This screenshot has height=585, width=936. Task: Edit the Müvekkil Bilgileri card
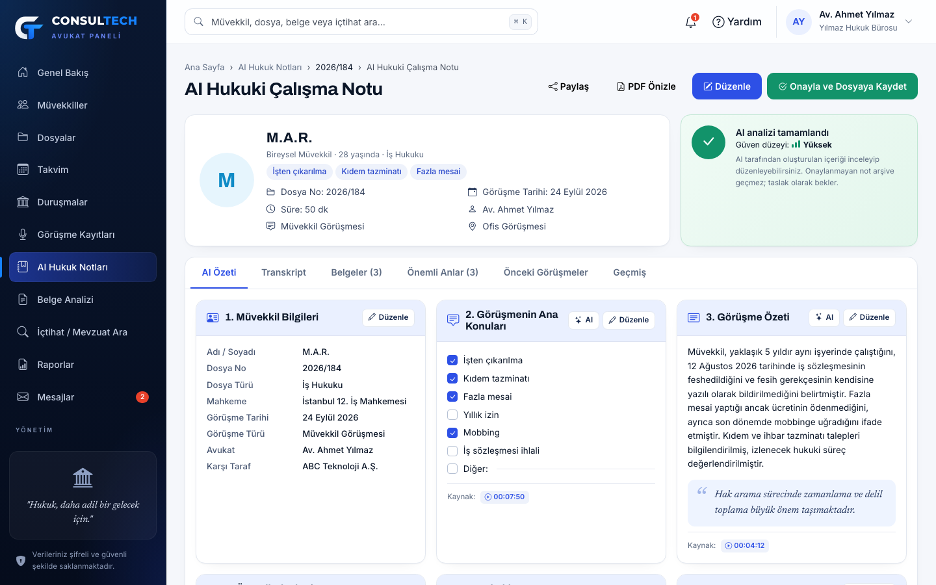coord(388,317)
